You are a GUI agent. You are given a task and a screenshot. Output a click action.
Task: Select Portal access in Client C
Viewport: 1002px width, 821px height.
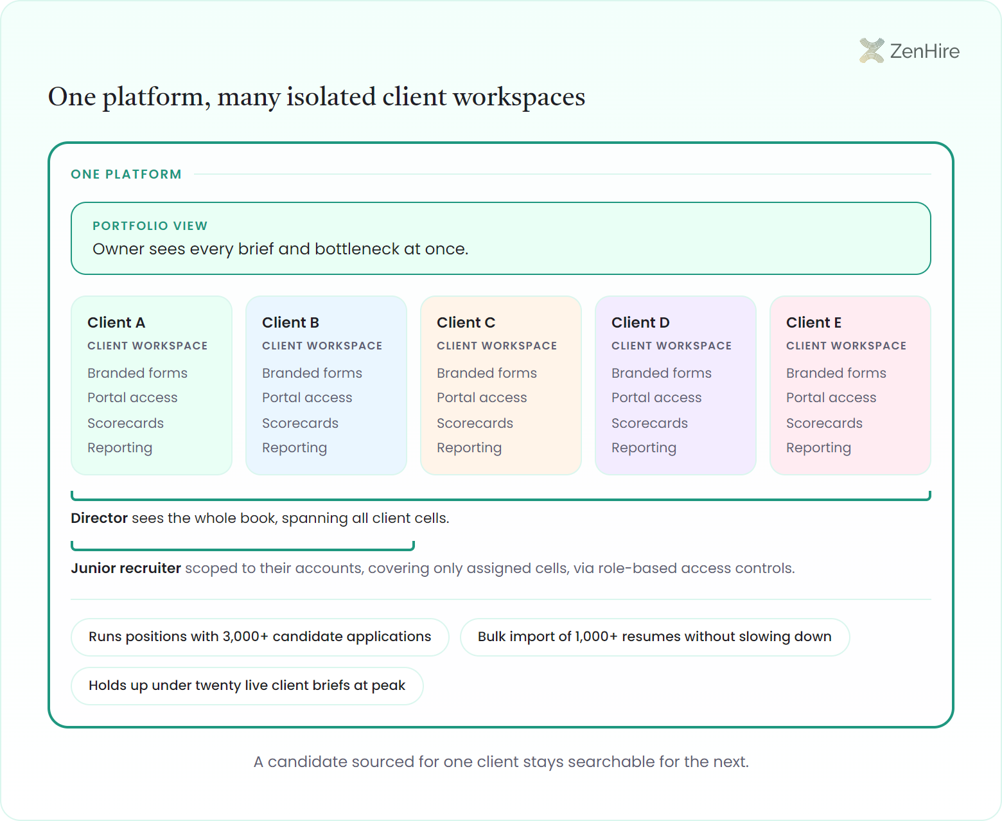[482, 398]
